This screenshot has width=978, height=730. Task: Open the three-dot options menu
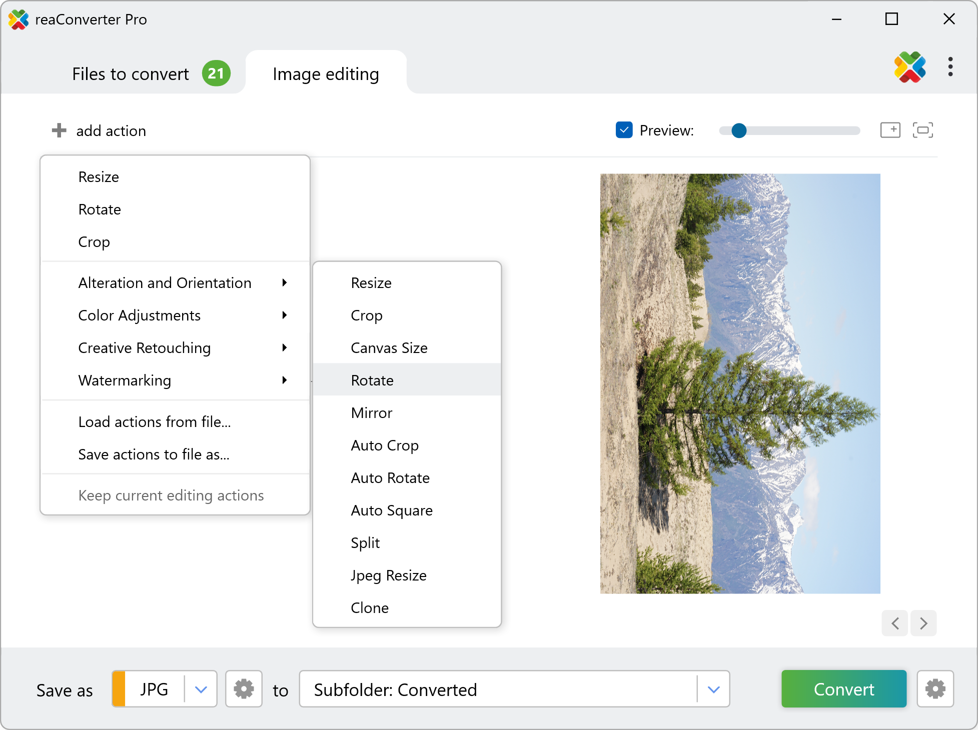[950, 67]
